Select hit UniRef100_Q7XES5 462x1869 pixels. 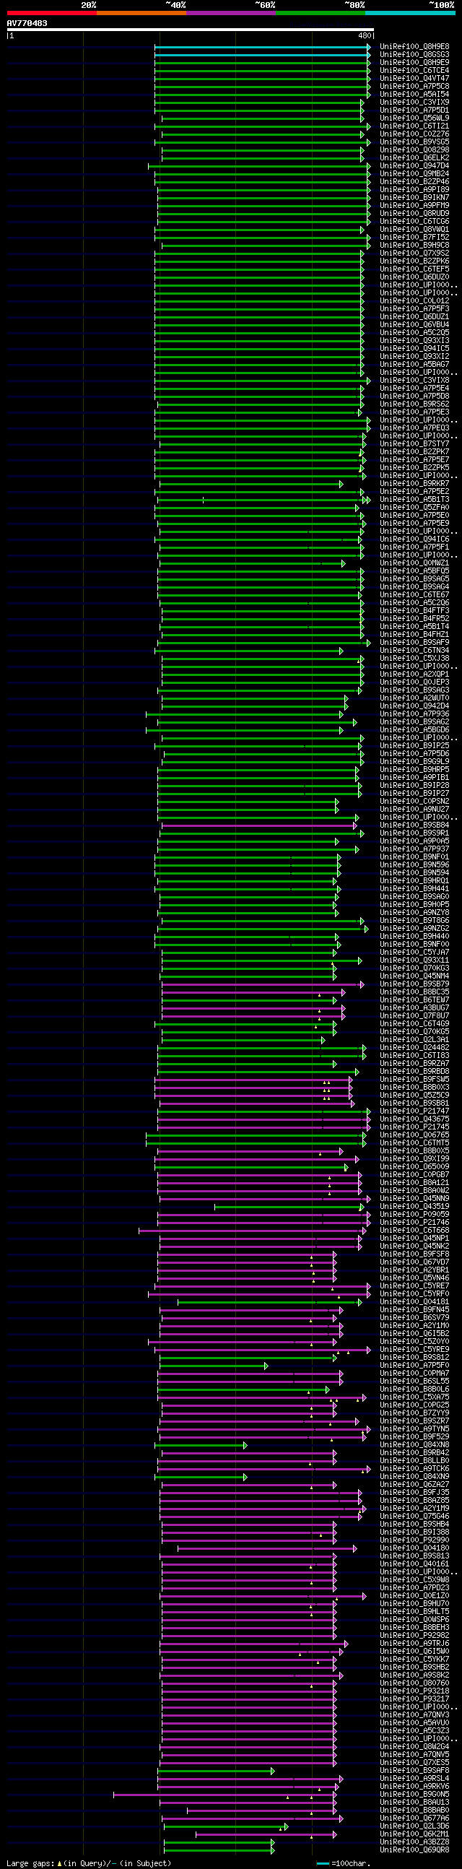(414, 1763)
